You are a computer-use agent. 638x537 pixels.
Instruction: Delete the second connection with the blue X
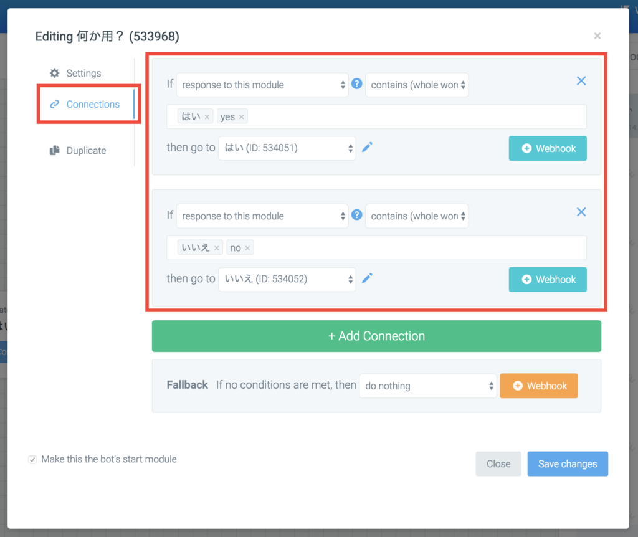tap(581, 212)
